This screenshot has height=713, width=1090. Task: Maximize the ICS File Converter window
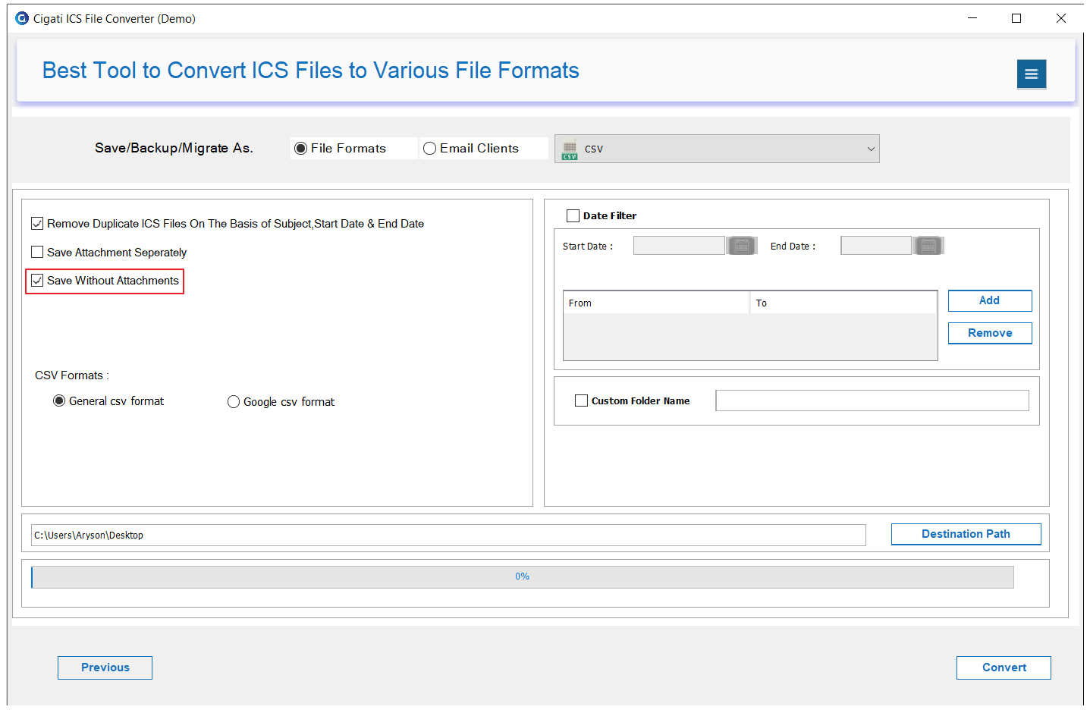tap(1016, 18)
